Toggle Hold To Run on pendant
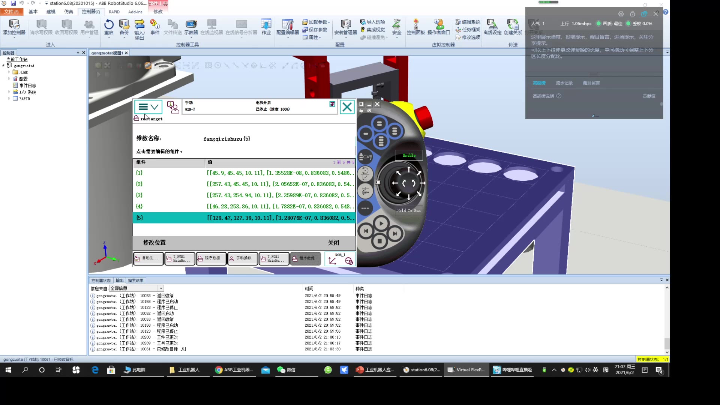This screenshot has width=720, height=405. 409,210
